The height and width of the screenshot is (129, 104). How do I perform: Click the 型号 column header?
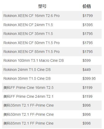pyautogui.click(x=42, y=6)
